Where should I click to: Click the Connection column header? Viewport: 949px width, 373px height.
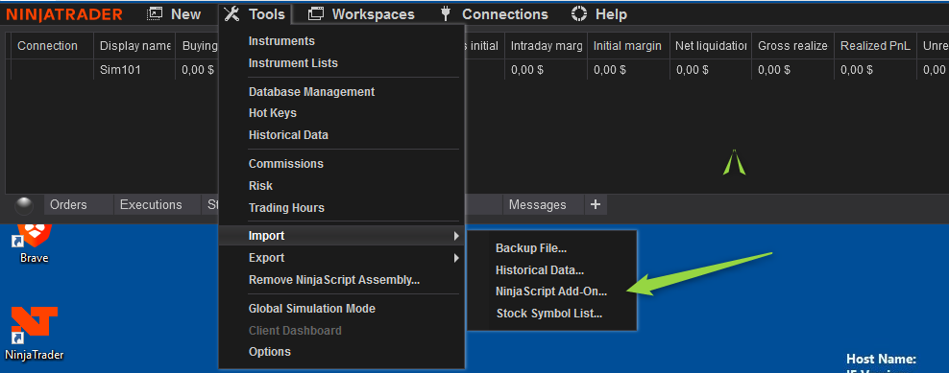(x=52, y=46)
